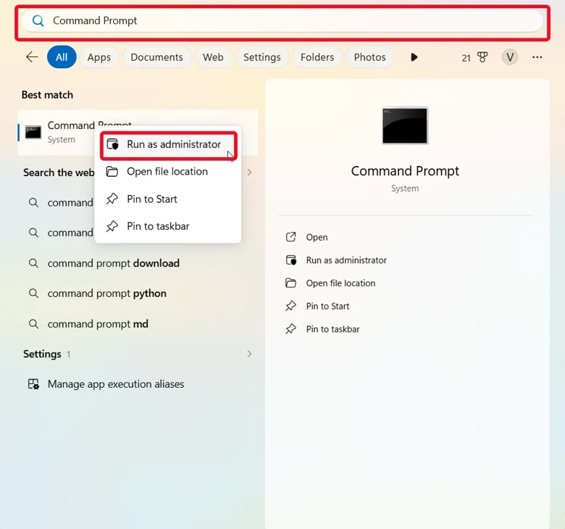Switch to the Documents filter tab
The image size is (565, 529).
[x=156, y=57]
